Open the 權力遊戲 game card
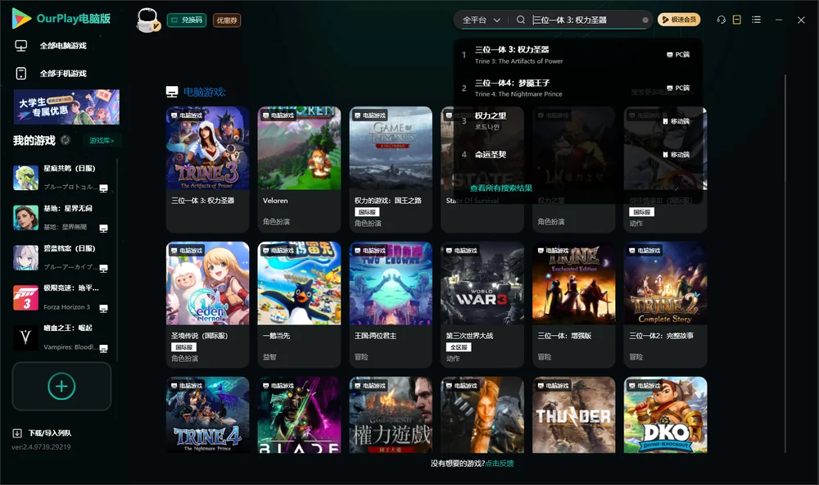The image size is (819, 485). click(390, 415)
